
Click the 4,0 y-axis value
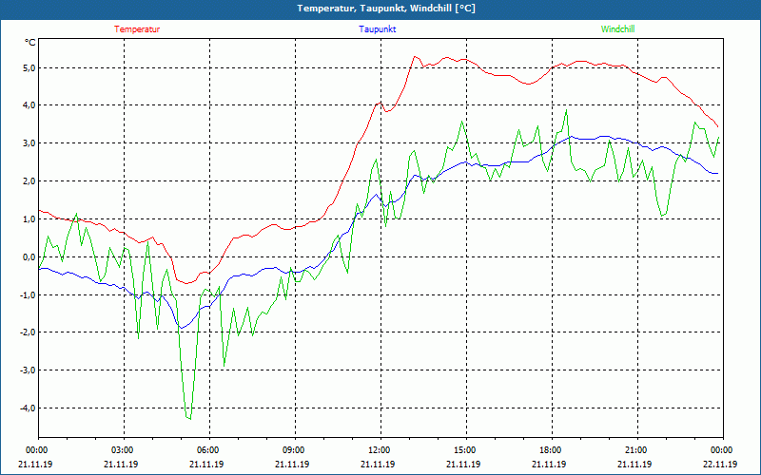click(29, 105)
